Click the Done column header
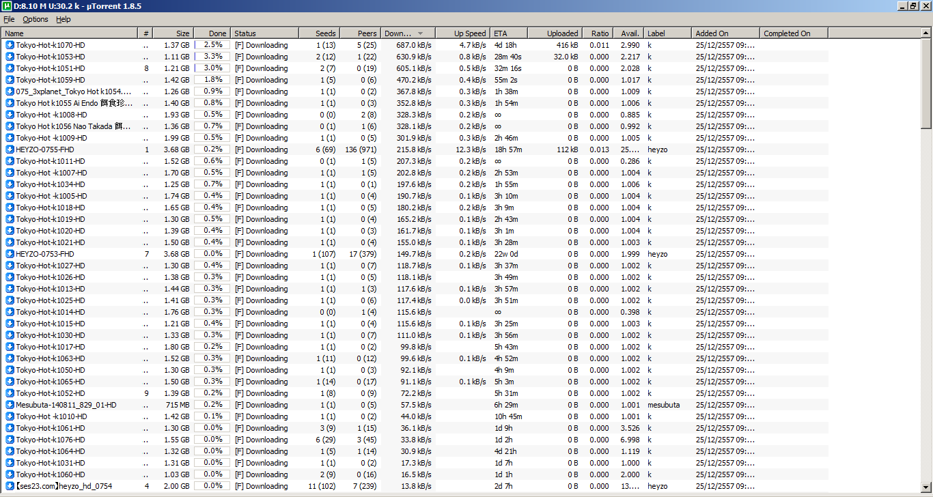933x497 pixels. click(212, 33)
